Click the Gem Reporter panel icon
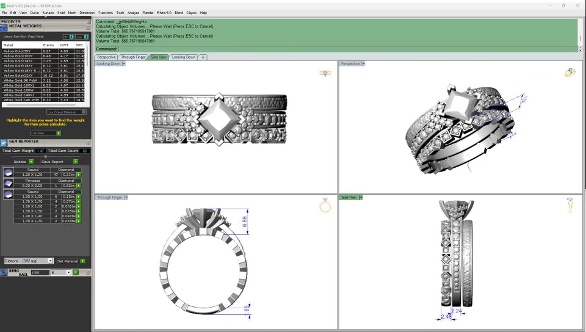This screenshot has width=586, height=332. click(4, 142)
